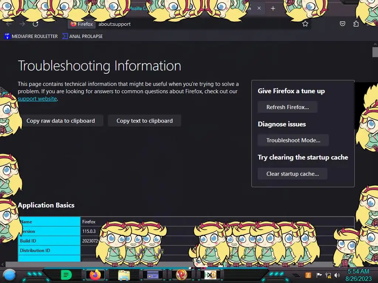Open a new tab with the plus icon
Image resolution: width=378 pixels, height=283 pixels.
(x=273, y=8)
